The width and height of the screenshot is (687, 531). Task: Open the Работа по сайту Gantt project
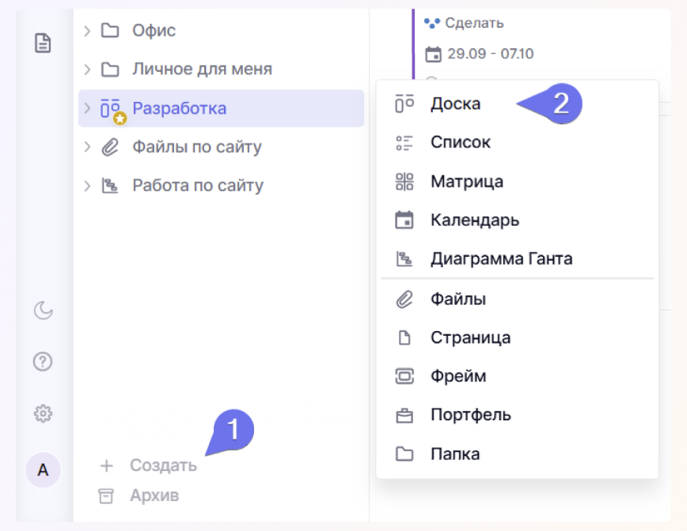(198, 186)
